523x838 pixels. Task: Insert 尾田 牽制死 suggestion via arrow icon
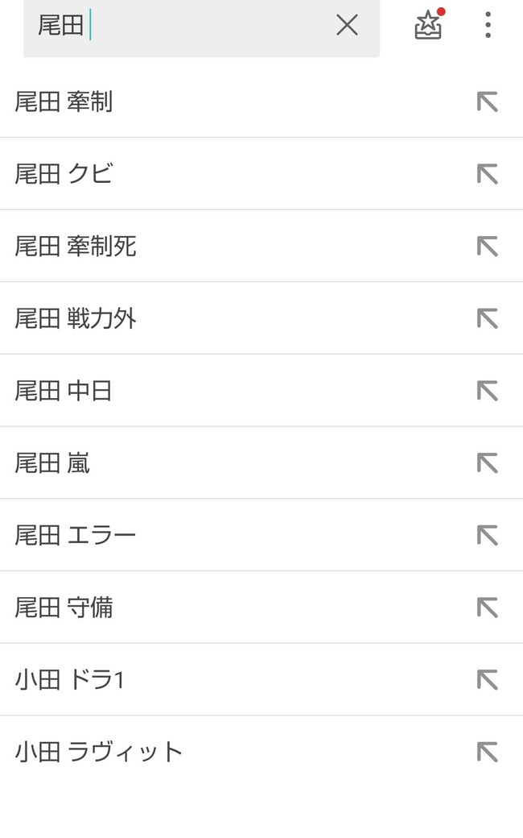488,246
